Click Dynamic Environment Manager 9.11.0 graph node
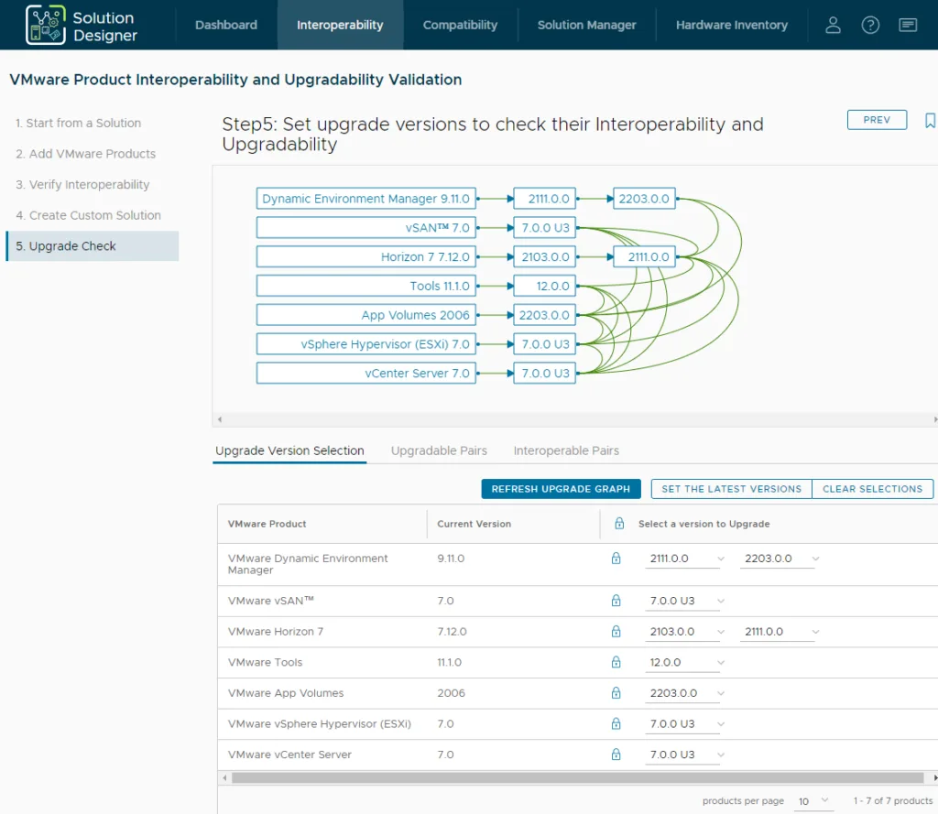This screenshot has width=938, height=814. pyautogui.click(x=366, y=199)
